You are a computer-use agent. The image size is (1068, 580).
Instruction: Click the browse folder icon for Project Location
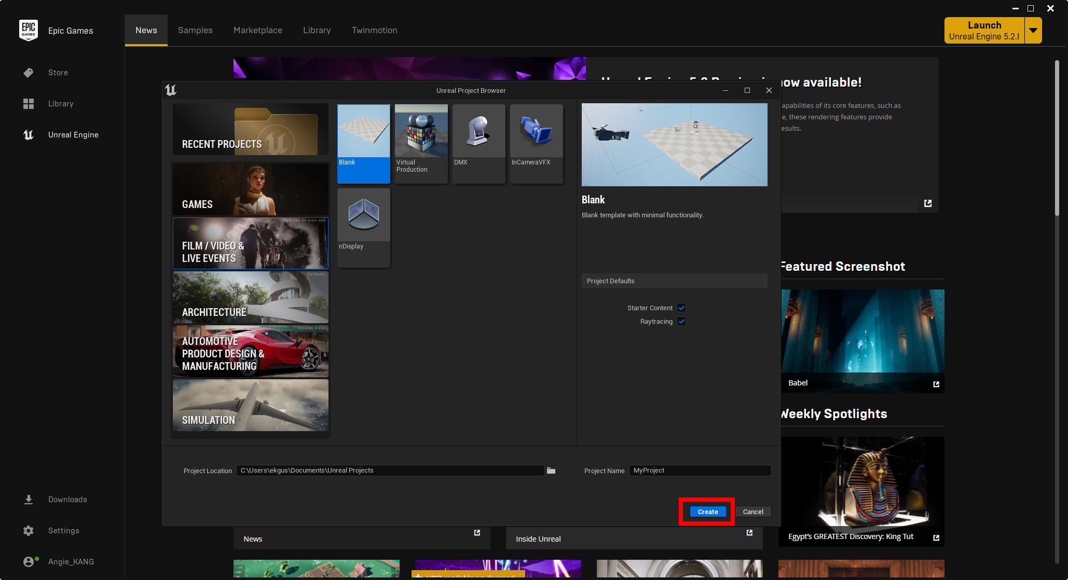click(x=551, y=471)
